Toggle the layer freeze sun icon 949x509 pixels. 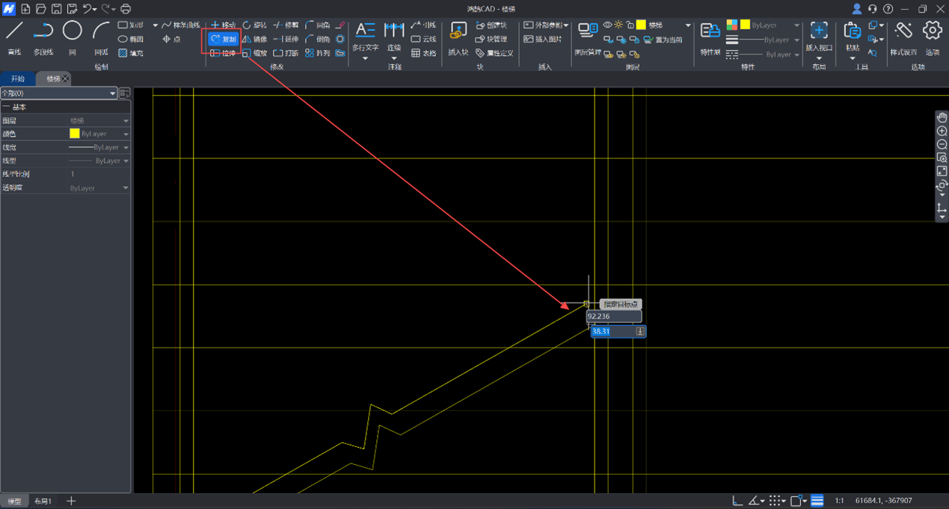(618, 25)
